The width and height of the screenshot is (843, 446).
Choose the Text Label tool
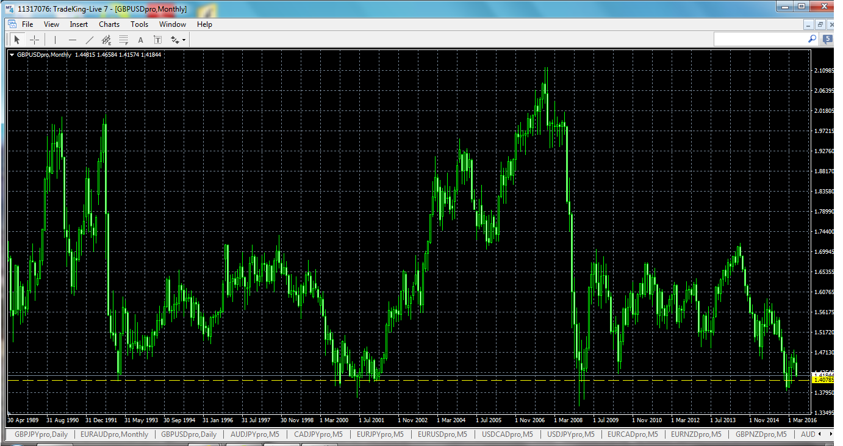pyautogui.click(x=157, y=39)
